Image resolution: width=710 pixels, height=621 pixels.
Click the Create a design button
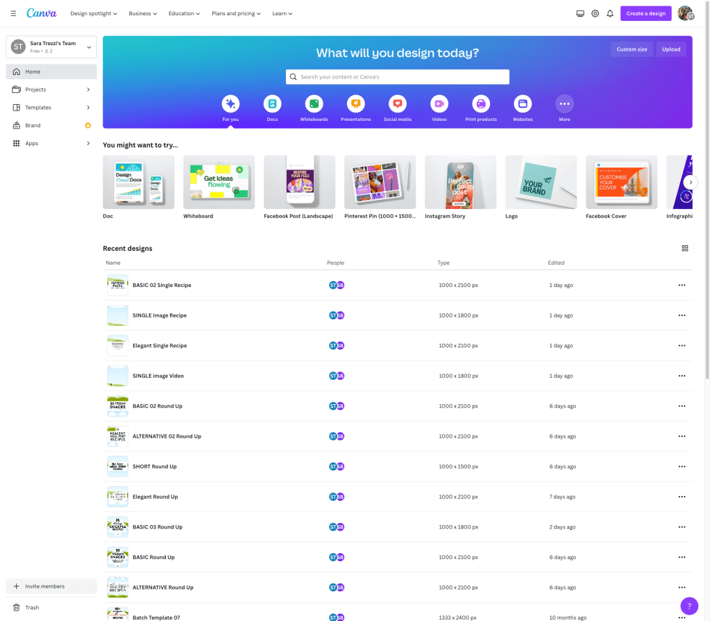pyautogui.click(x=645, y=13)
